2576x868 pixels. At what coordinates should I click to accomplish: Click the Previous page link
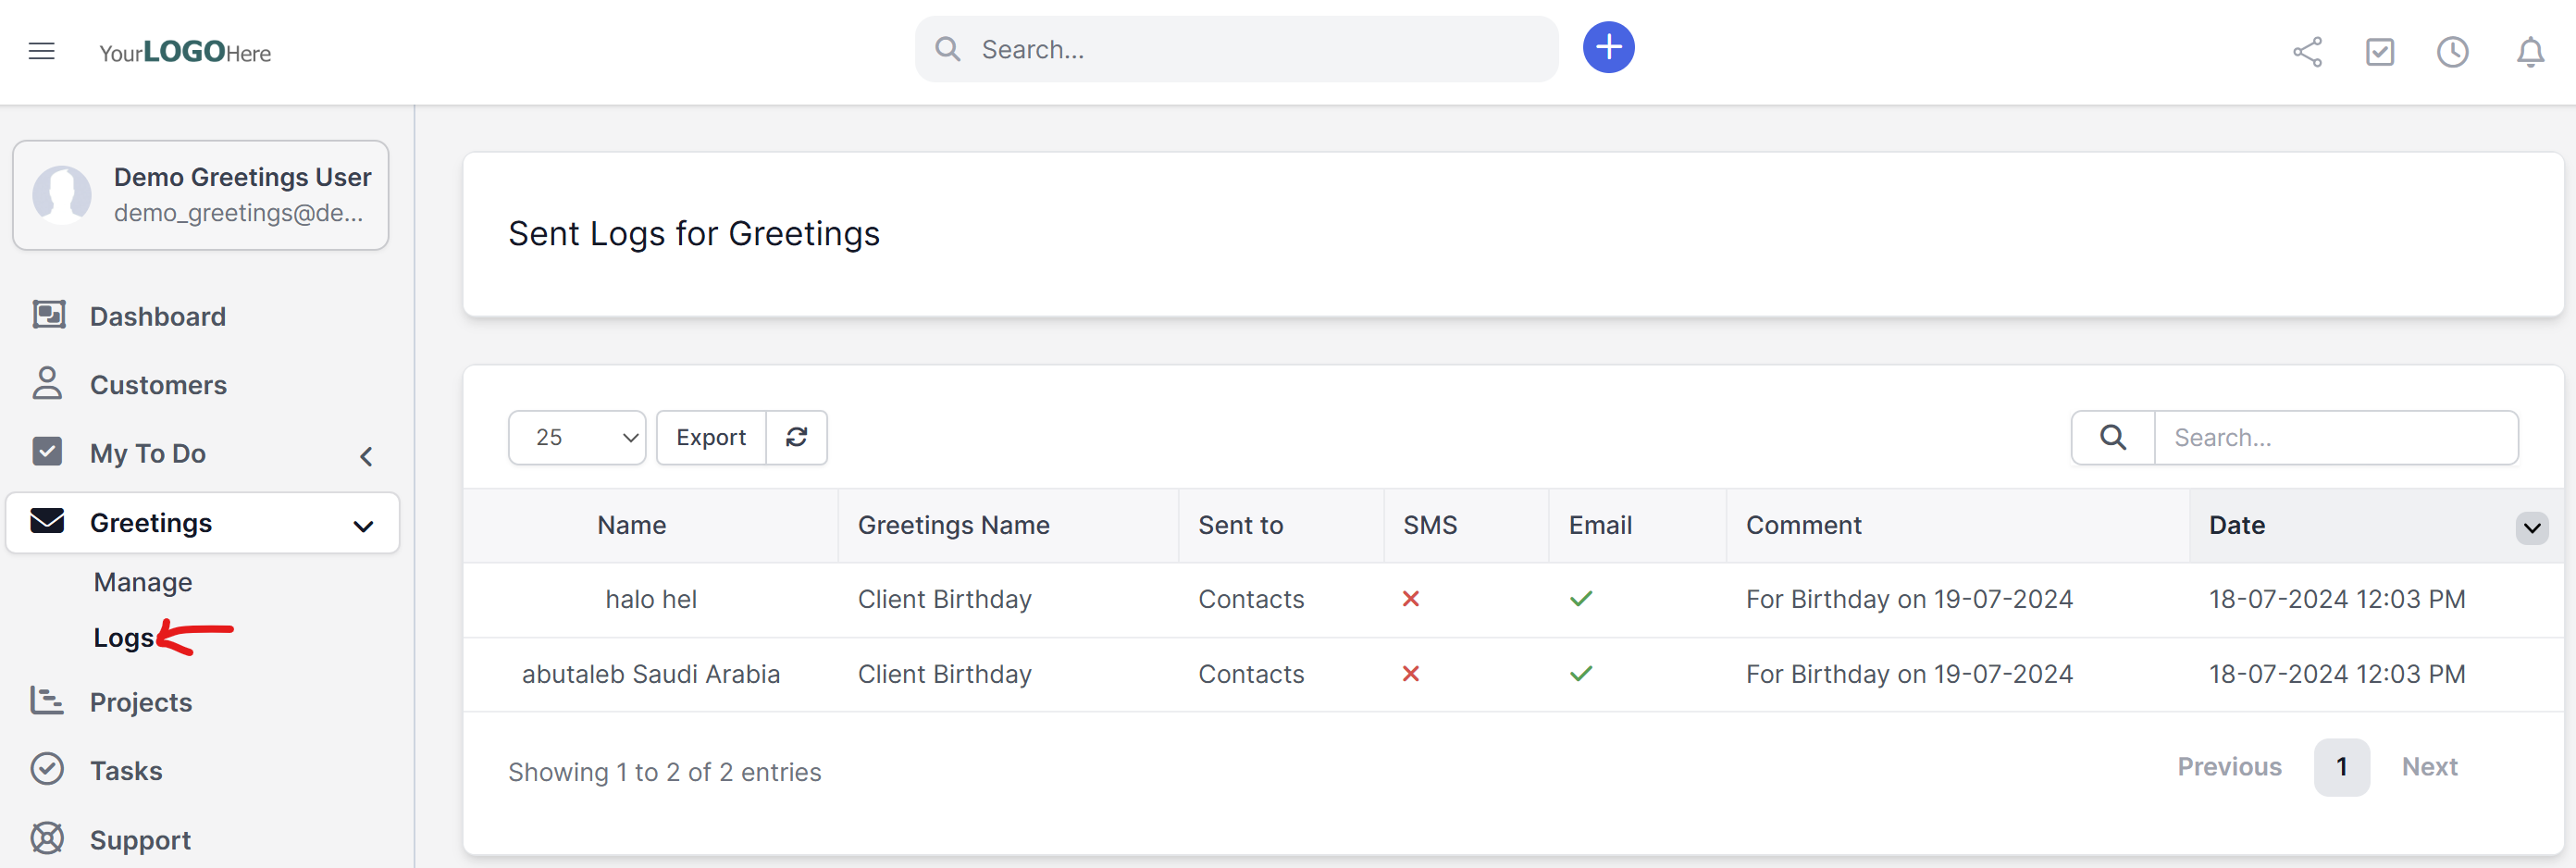click(2229, 767)
